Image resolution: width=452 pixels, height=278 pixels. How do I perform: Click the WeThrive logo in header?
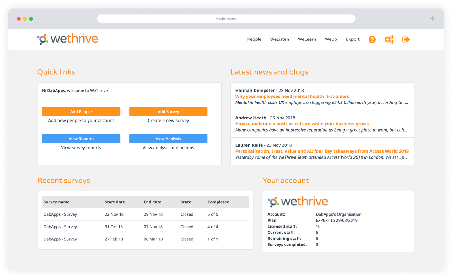click(67, 39)
